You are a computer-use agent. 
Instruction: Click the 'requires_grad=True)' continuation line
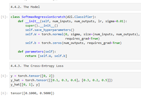pyautogui.click(x=82, y=39)
